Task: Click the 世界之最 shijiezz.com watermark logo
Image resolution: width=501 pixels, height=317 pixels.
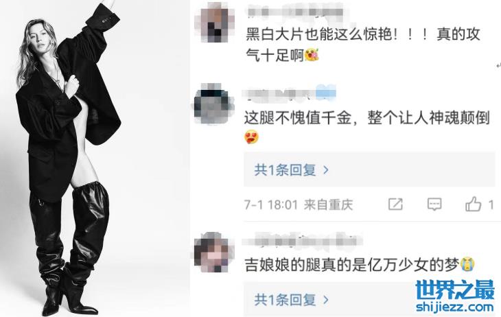Action: pyautogui.click(x=455, y=296)
